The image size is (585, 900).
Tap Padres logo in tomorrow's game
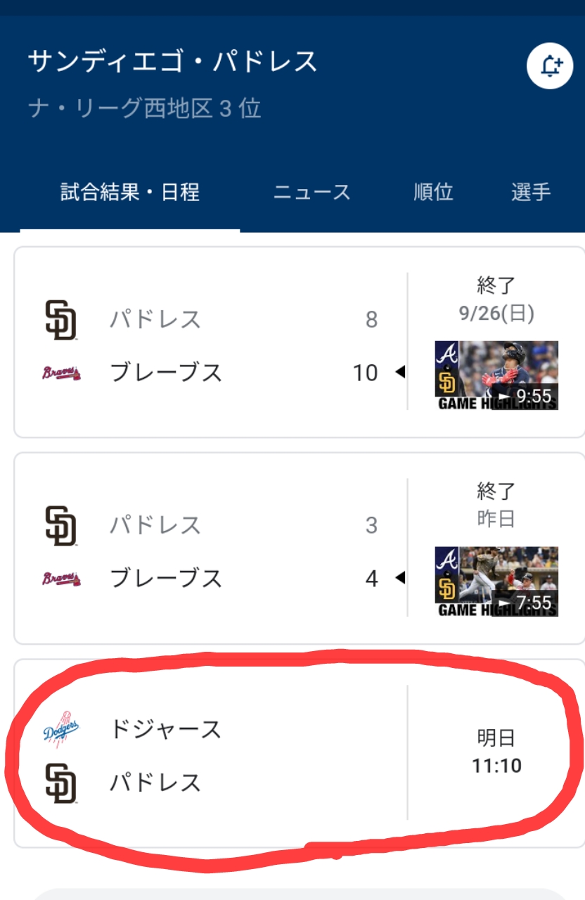pyautogui.click(x=60, y=783)
